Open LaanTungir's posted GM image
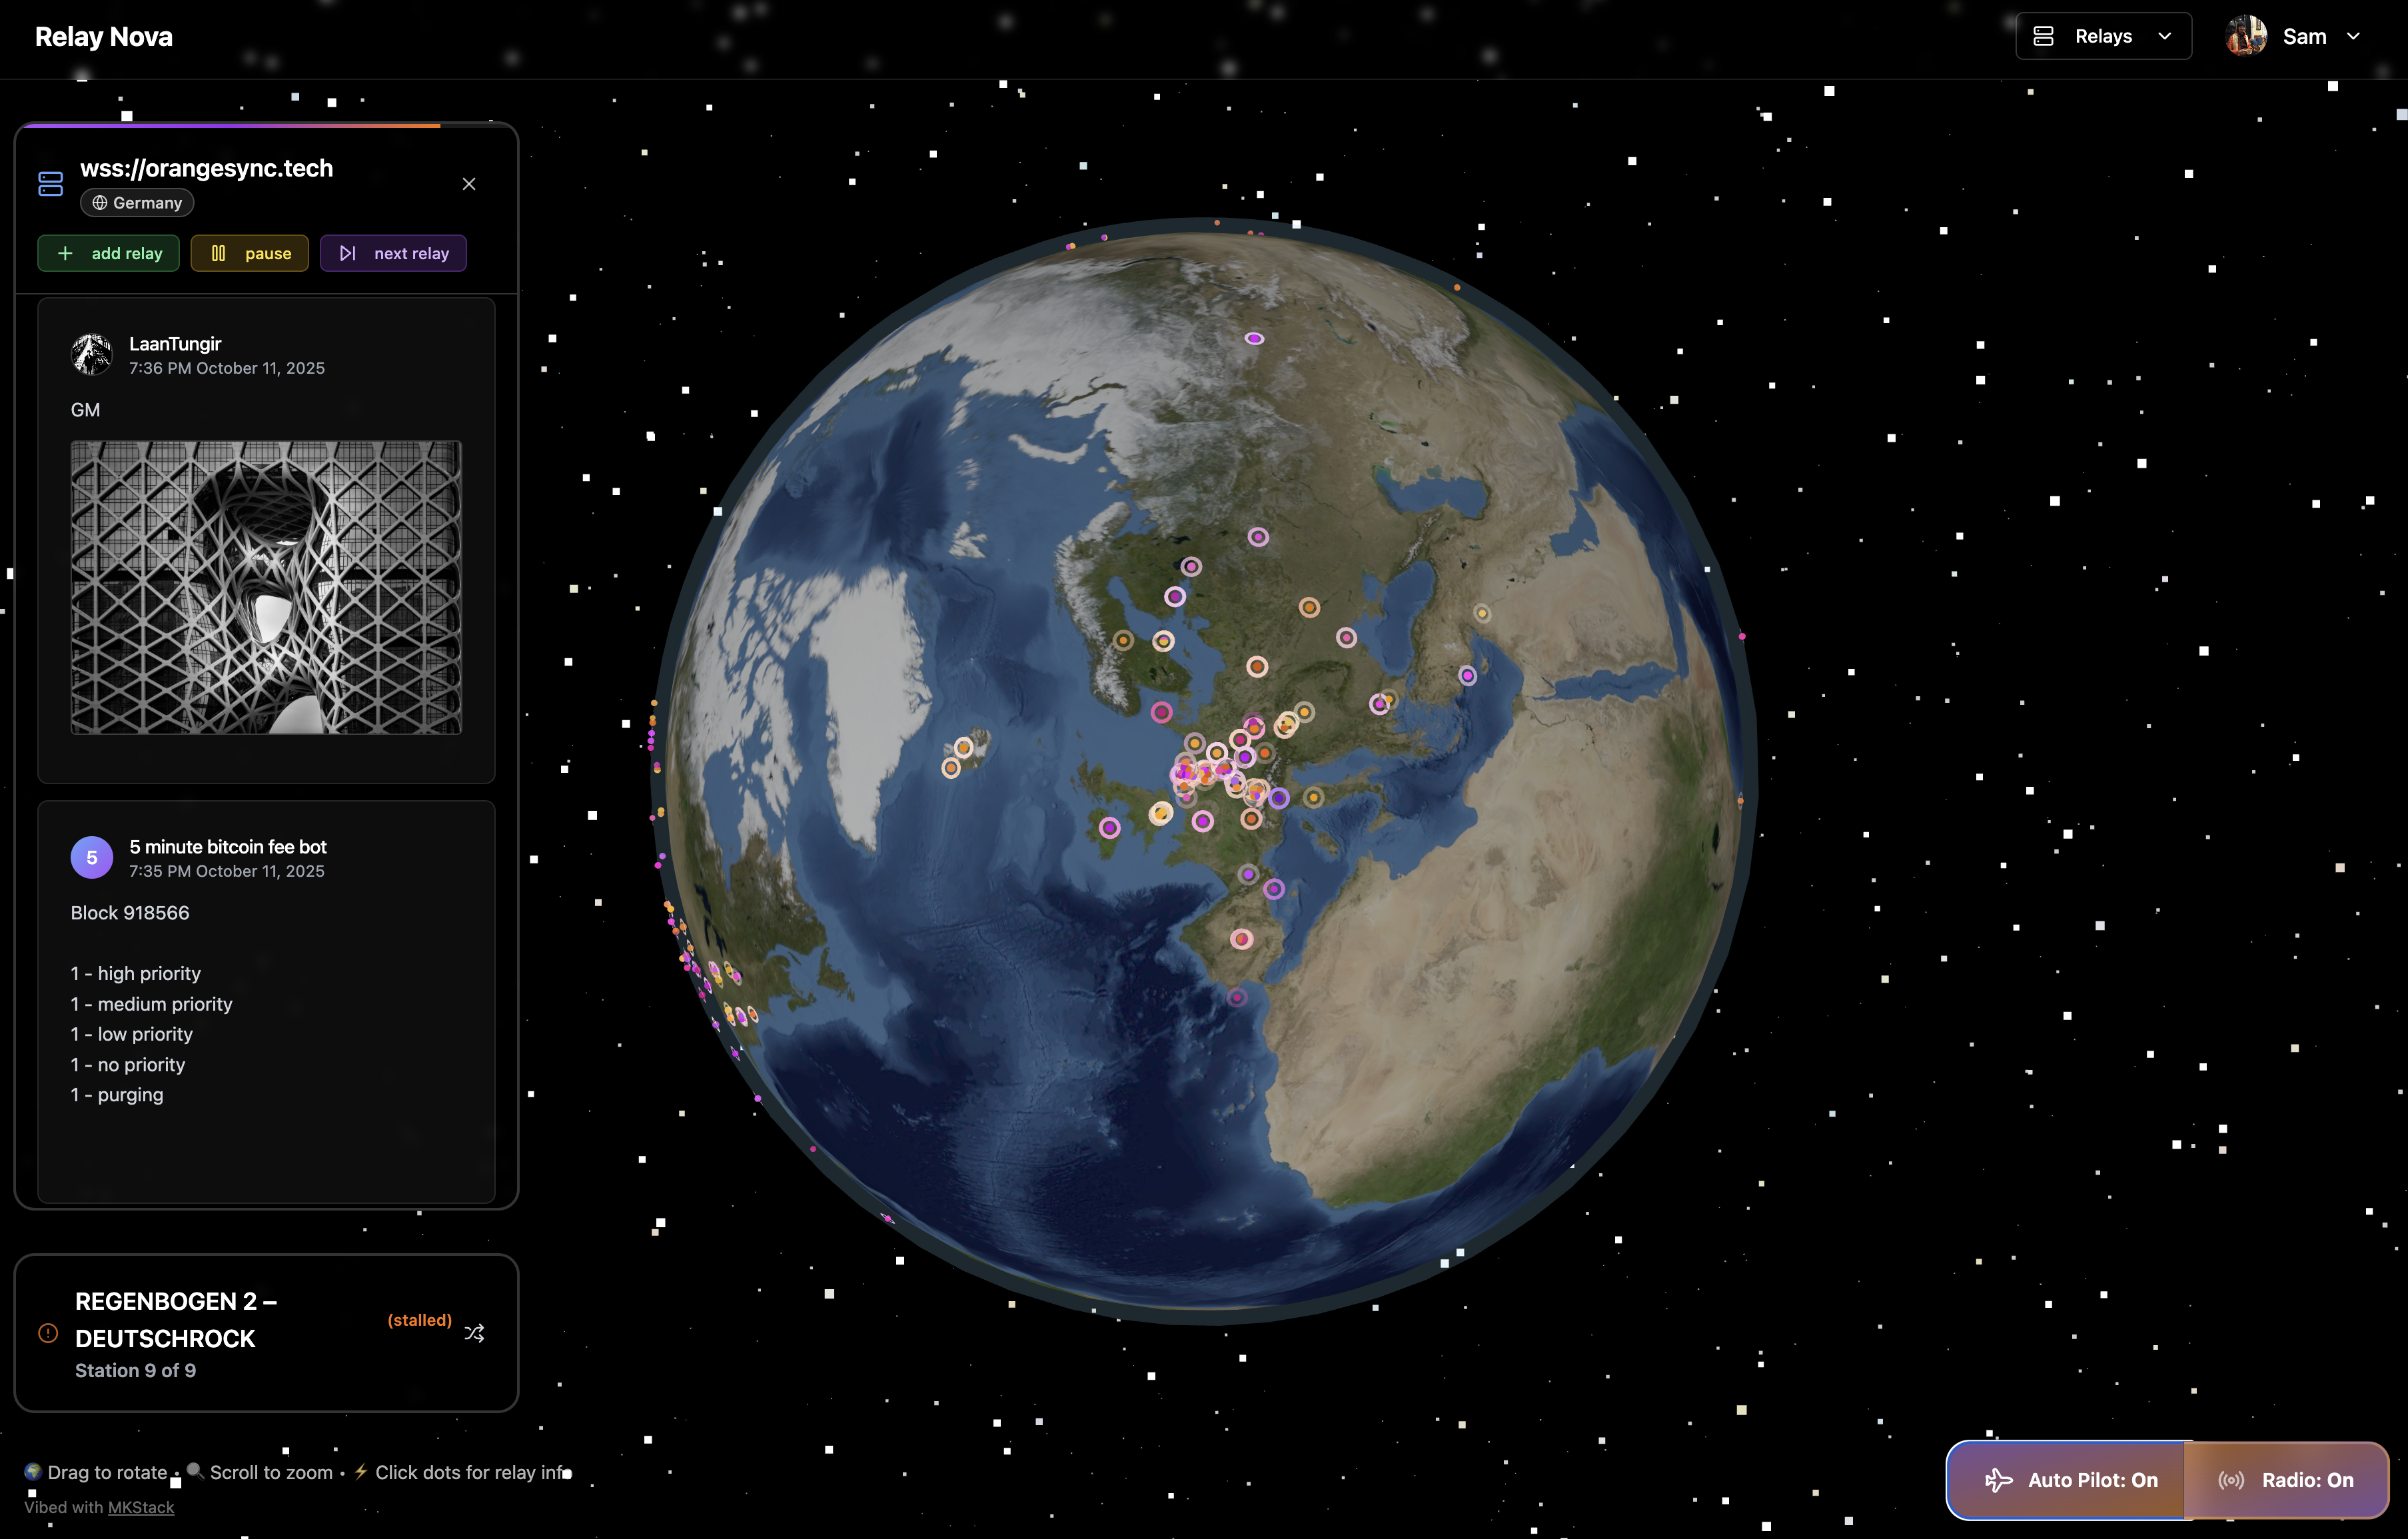Viewport: 2408px width, 1539px height. click(266, 587)
